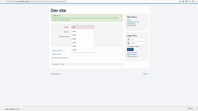The image size is (198, 111).
Task: Choose user2 from the autocomplete list
Action: coord(83,39)
